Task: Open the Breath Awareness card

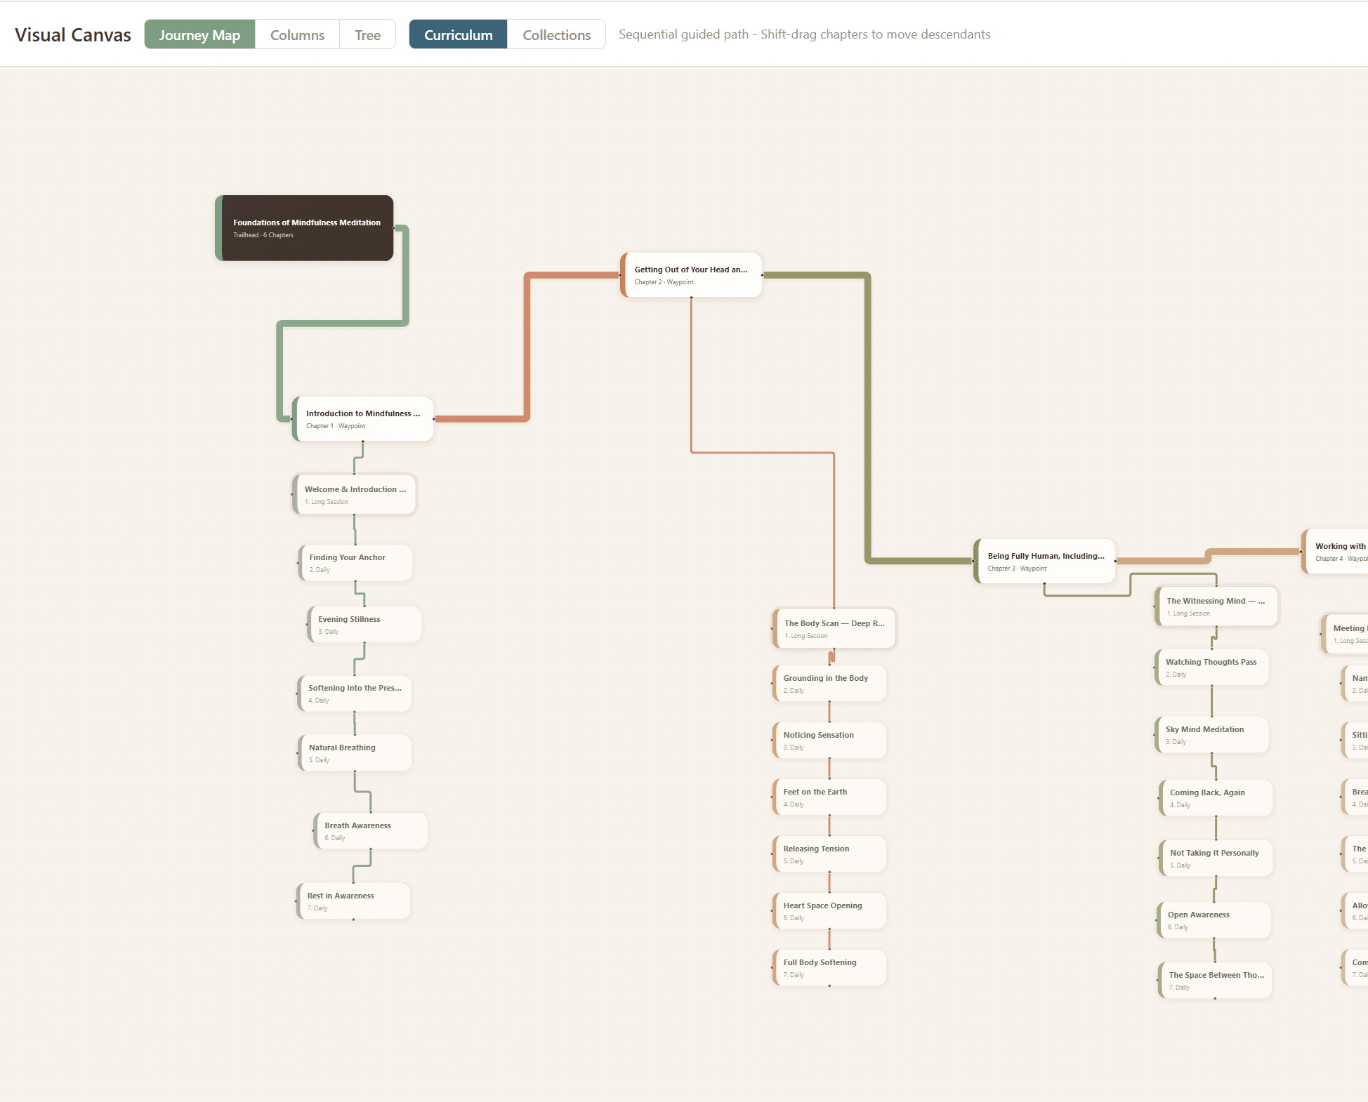Action: tap(371, 831)
